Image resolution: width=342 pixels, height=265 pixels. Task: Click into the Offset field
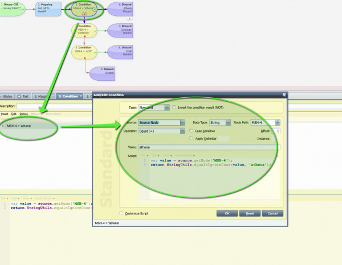276,131
